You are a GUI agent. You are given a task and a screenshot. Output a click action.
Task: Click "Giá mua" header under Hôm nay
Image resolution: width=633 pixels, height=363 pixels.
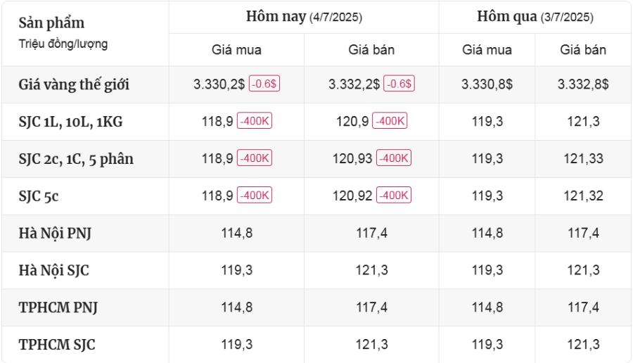click(236, 50)
